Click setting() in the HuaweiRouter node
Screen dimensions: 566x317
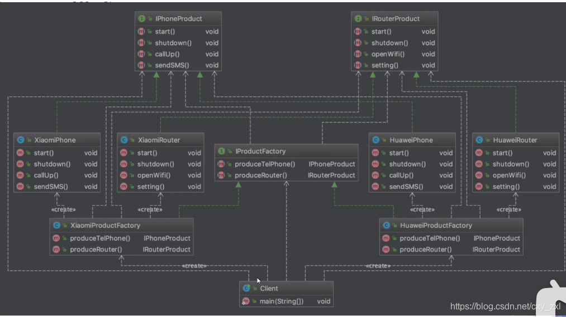click(x=506, y=187)
